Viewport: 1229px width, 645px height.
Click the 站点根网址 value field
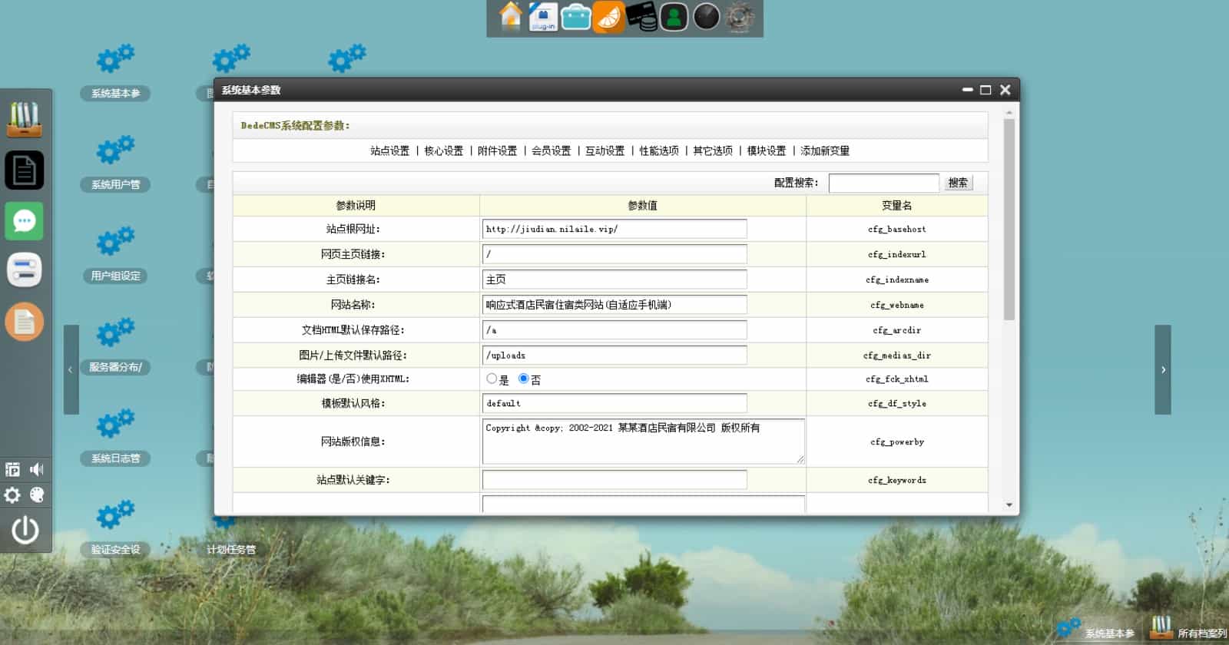[x=614, y=229]
